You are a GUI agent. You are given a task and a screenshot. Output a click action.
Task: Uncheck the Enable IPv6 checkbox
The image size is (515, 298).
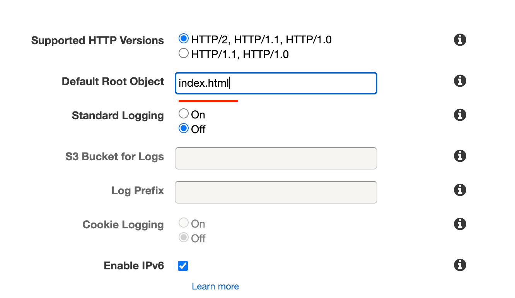coord(182,266)
